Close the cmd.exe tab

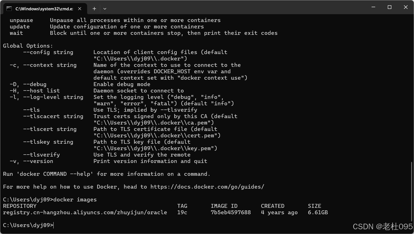coord(80,9)
